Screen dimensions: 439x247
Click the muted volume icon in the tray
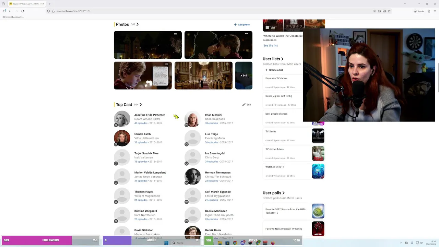(422, 243)
